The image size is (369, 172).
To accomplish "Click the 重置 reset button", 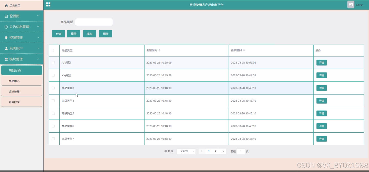I will pyautogui.click(x=74, y=34).
